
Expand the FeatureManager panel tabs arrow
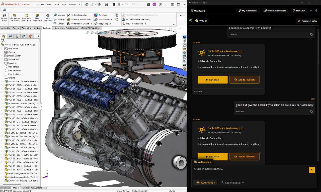[38, 36]
